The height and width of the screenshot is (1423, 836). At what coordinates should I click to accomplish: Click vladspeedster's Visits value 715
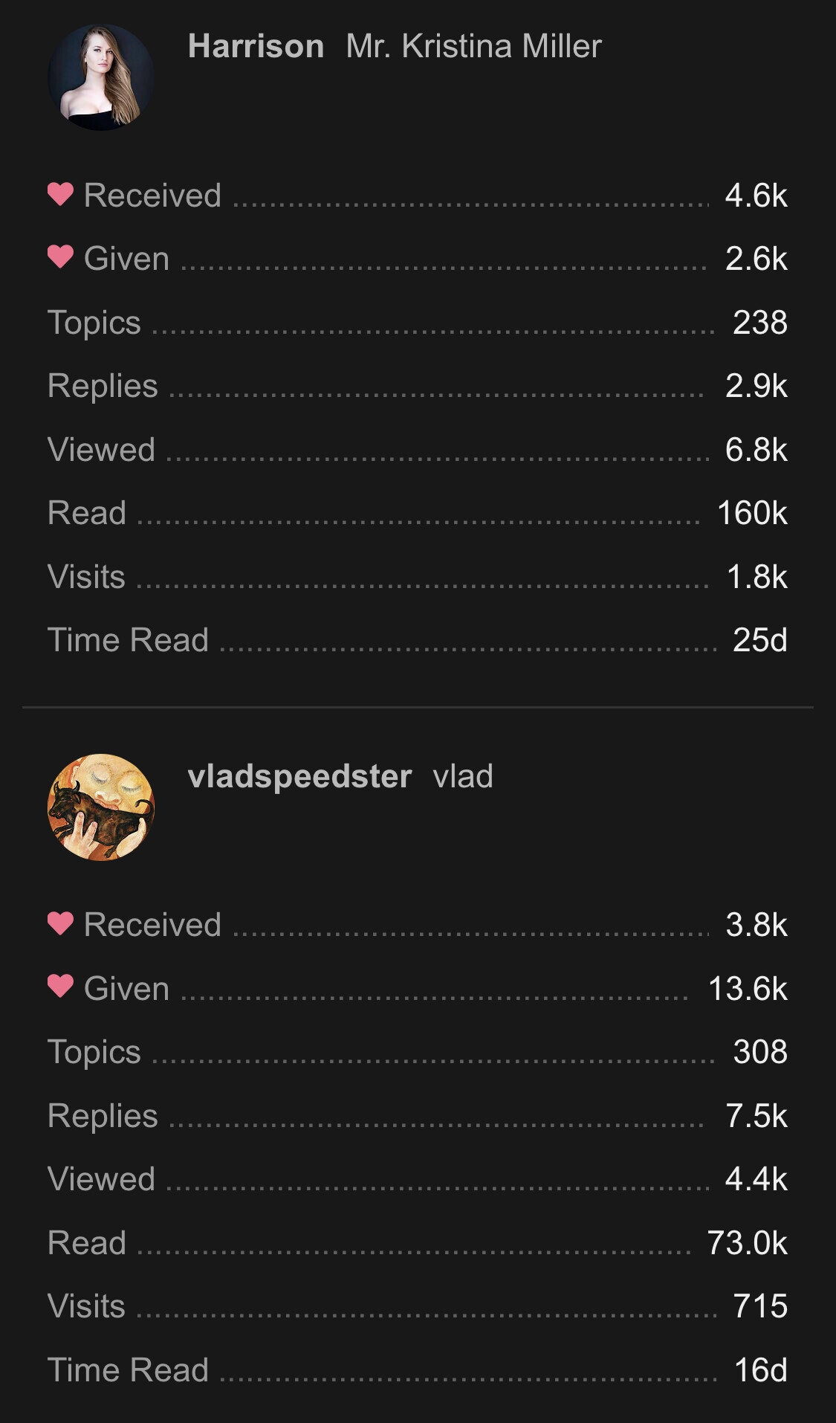click(759, 1306)
